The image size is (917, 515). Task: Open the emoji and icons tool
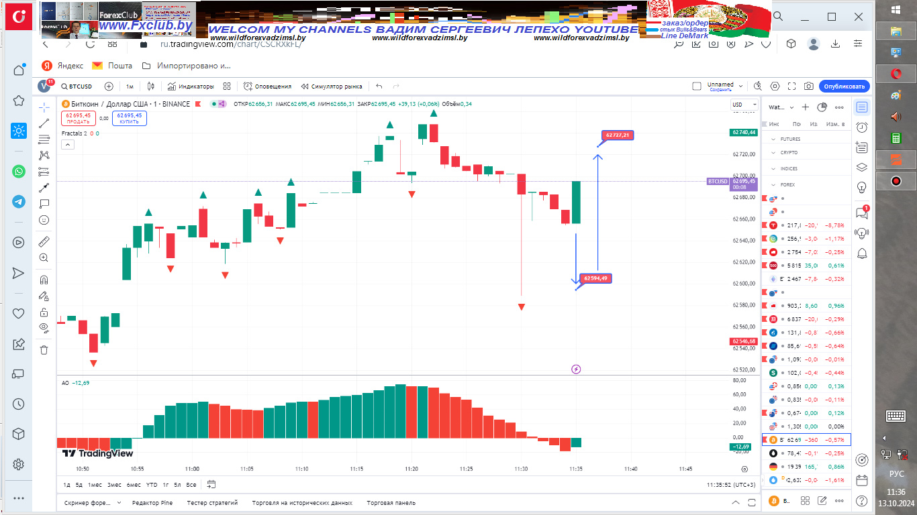coord(44,220)
